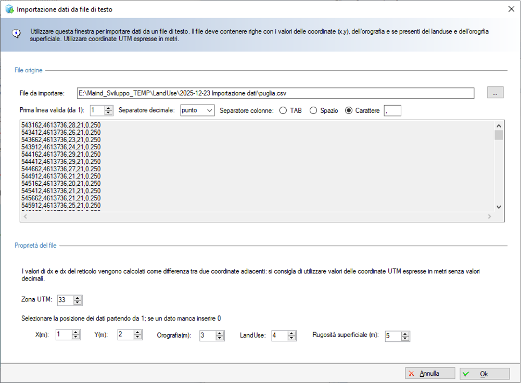Click the info icon in the header banner
The image size is (521, 383).
[x=17, y=33]
